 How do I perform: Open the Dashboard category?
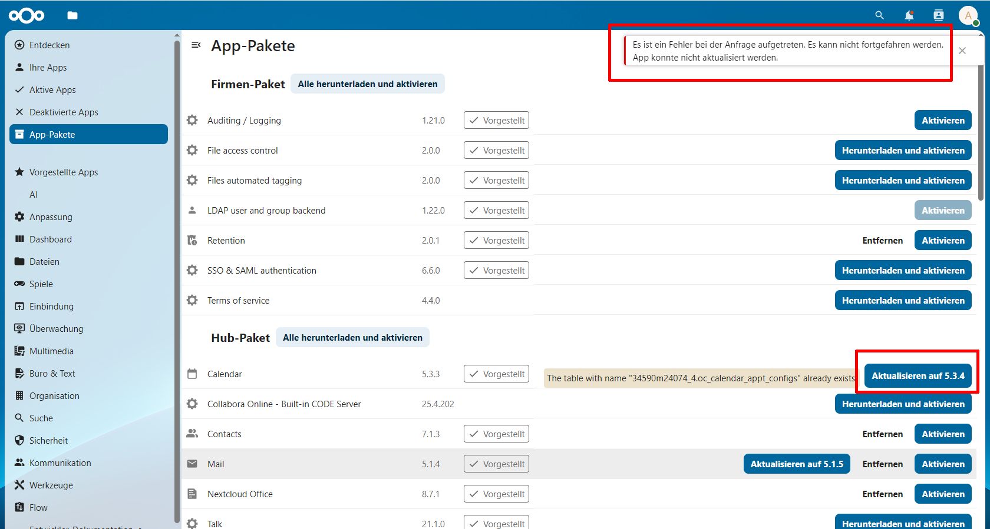tap(88, 239)
